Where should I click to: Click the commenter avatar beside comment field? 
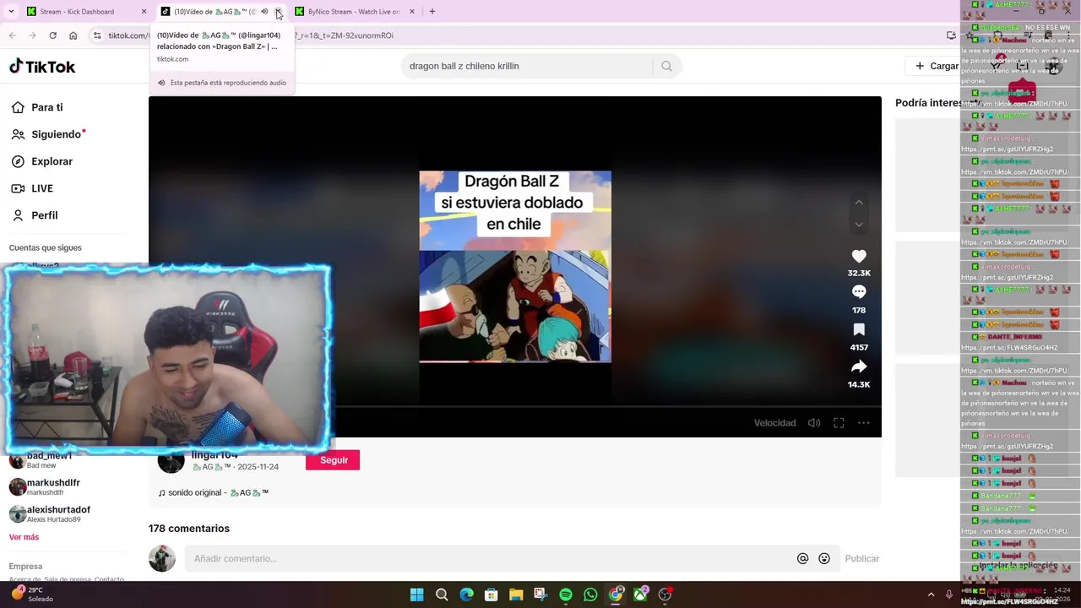[x=162, y=558]
